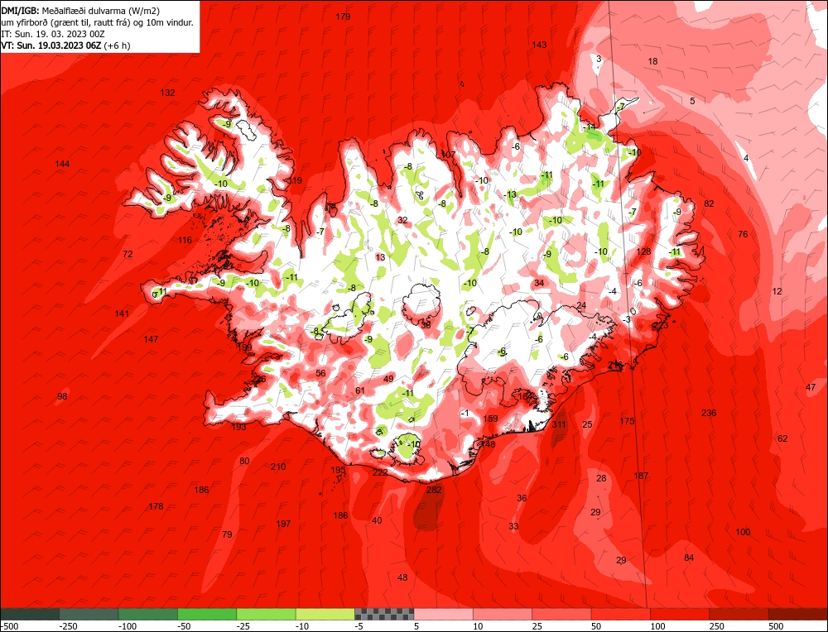The height and width of the screenshot is (632, 828).
Task: Click the map value '84' in the southeast sea
Action: (x=689, y=558)
